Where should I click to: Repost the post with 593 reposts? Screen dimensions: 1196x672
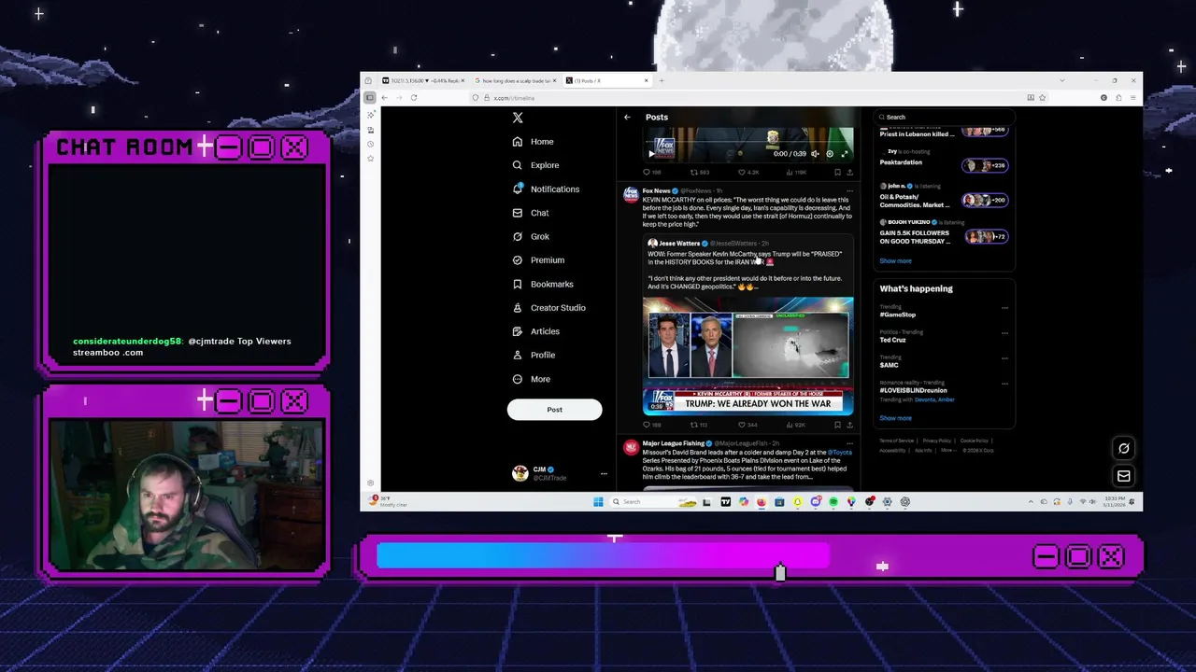(x=699, y=173)
